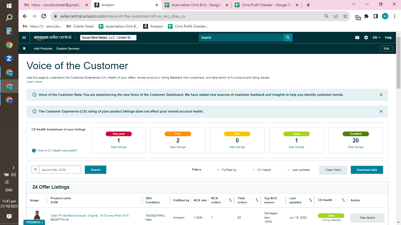This screenshot has width=401, height=225.
Task: See listings with Poor CX Health
Action: click(178, 147)
